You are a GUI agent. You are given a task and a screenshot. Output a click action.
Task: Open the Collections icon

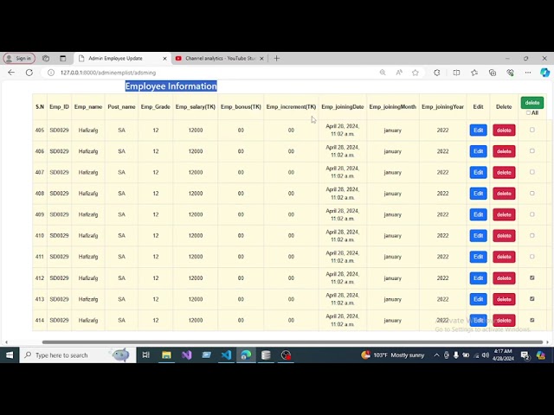pos(493,73)
